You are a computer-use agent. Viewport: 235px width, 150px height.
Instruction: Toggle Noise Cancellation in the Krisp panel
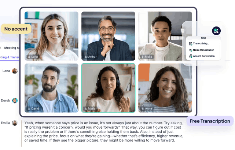202,50
